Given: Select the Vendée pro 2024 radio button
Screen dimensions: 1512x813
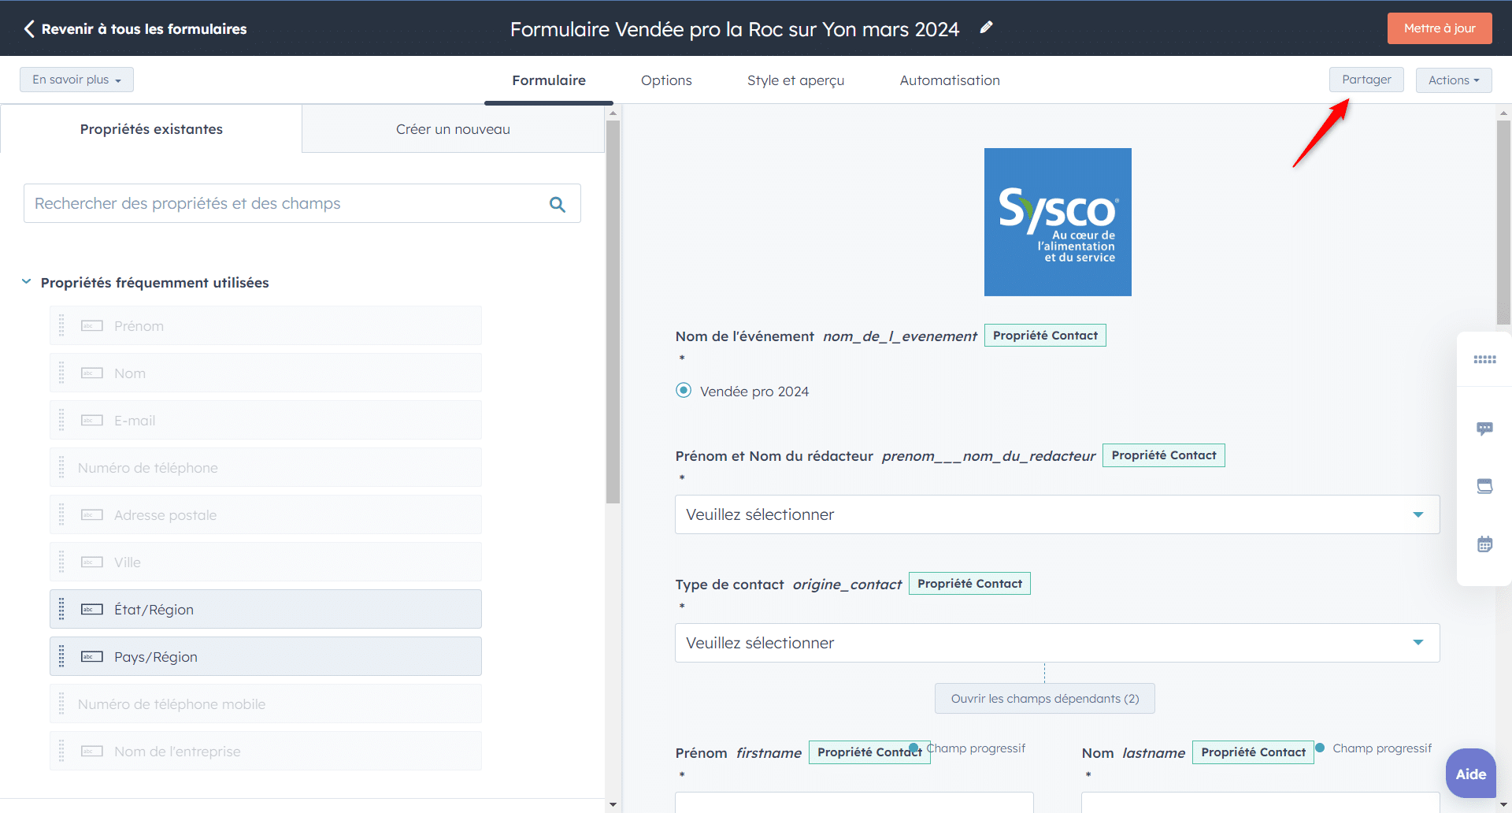Looking at the screenshot, I should (684, 391).
